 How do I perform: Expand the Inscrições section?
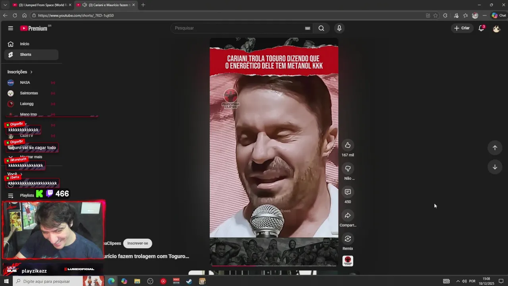(x=20, y=72)
